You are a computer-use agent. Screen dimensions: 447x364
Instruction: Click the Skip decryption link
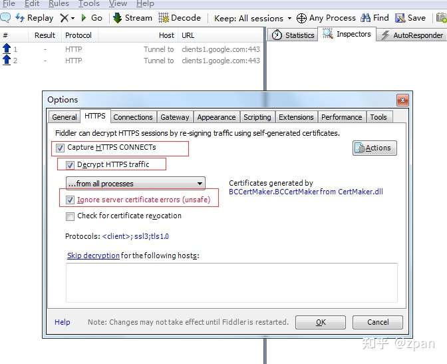pos(93,256)
